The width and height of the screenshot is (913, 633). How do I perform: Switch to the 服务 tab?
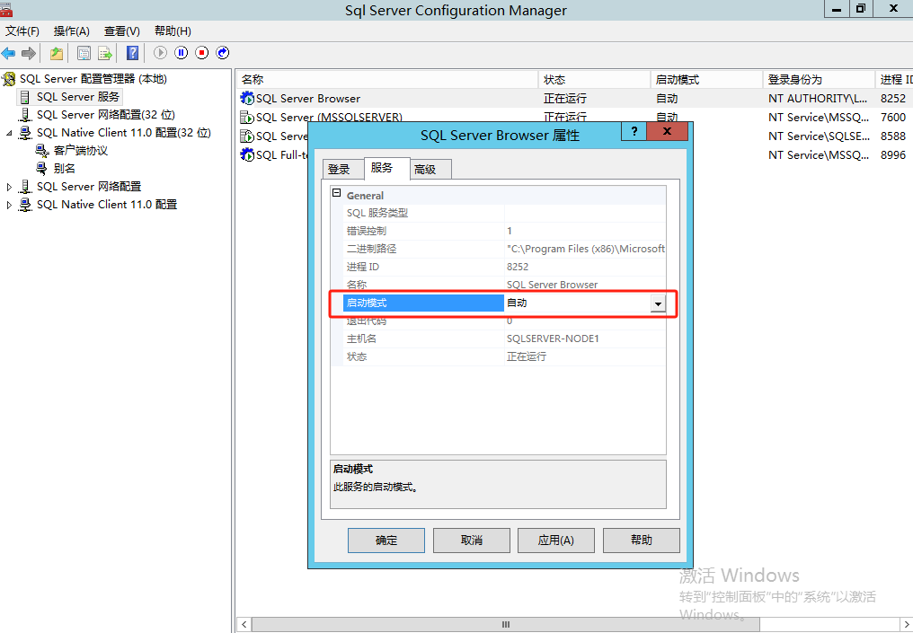tap(386, 168)
